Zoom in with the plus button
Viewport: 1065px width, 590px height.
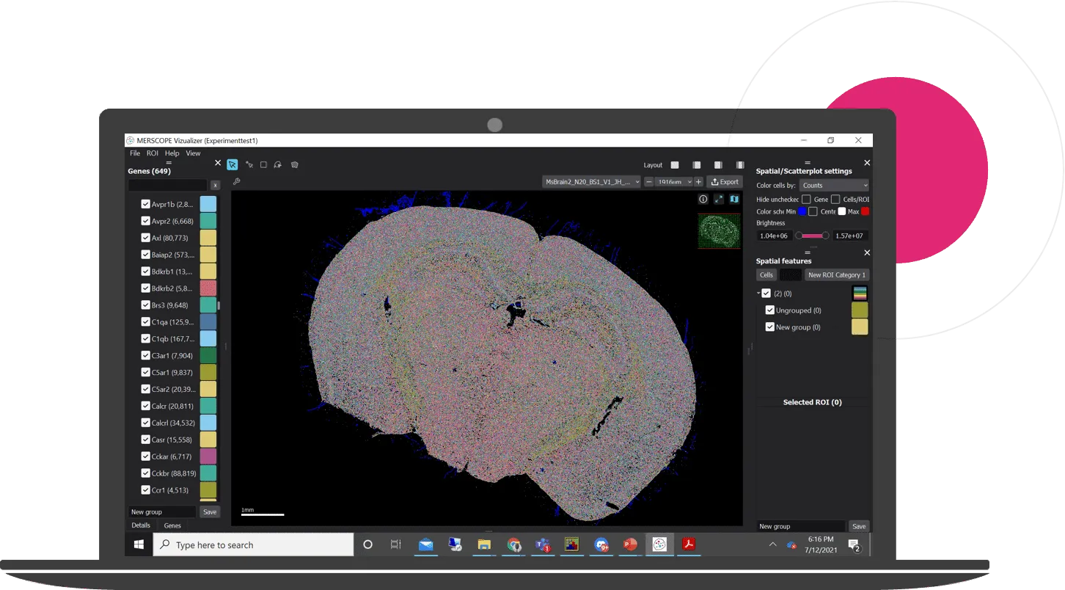point(698,182)
